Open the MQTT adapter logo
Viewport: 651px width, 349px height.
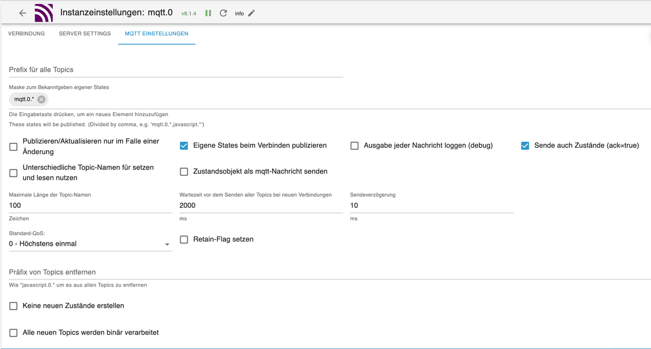(43, 12)
